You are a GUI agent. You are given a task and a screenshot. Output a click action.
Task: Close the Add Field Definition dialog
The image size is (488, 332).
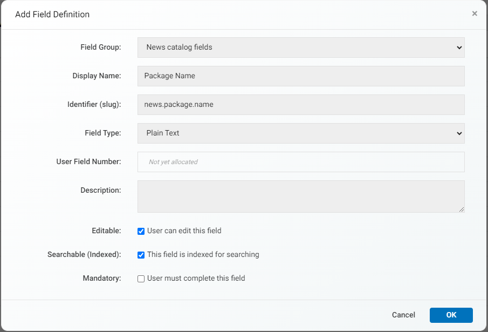pos(475,13)
